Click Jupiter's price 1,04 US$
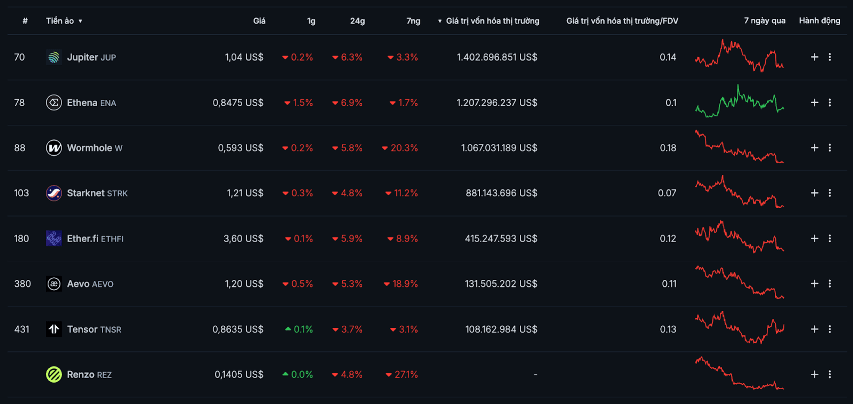This screenshot has width=853, height=404. point(244,57)
